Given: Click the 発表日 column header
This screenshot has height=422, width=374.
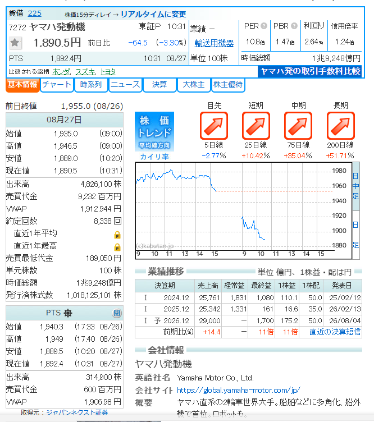Looking at the screenshot, I should click(342, 286).
